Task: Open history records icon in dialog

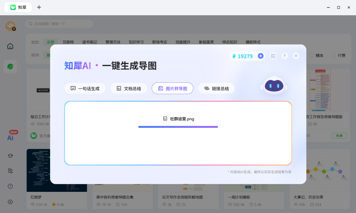Action: (x=273, y=56)
